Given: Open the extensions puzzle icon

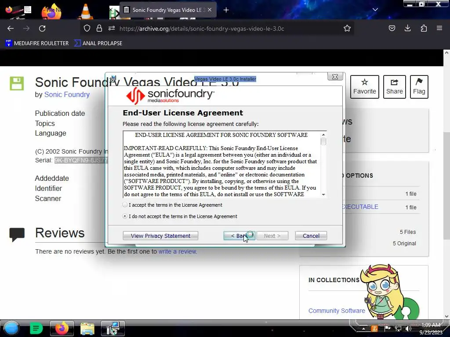Looking at the screenshot, I should (x=424, y=28).
